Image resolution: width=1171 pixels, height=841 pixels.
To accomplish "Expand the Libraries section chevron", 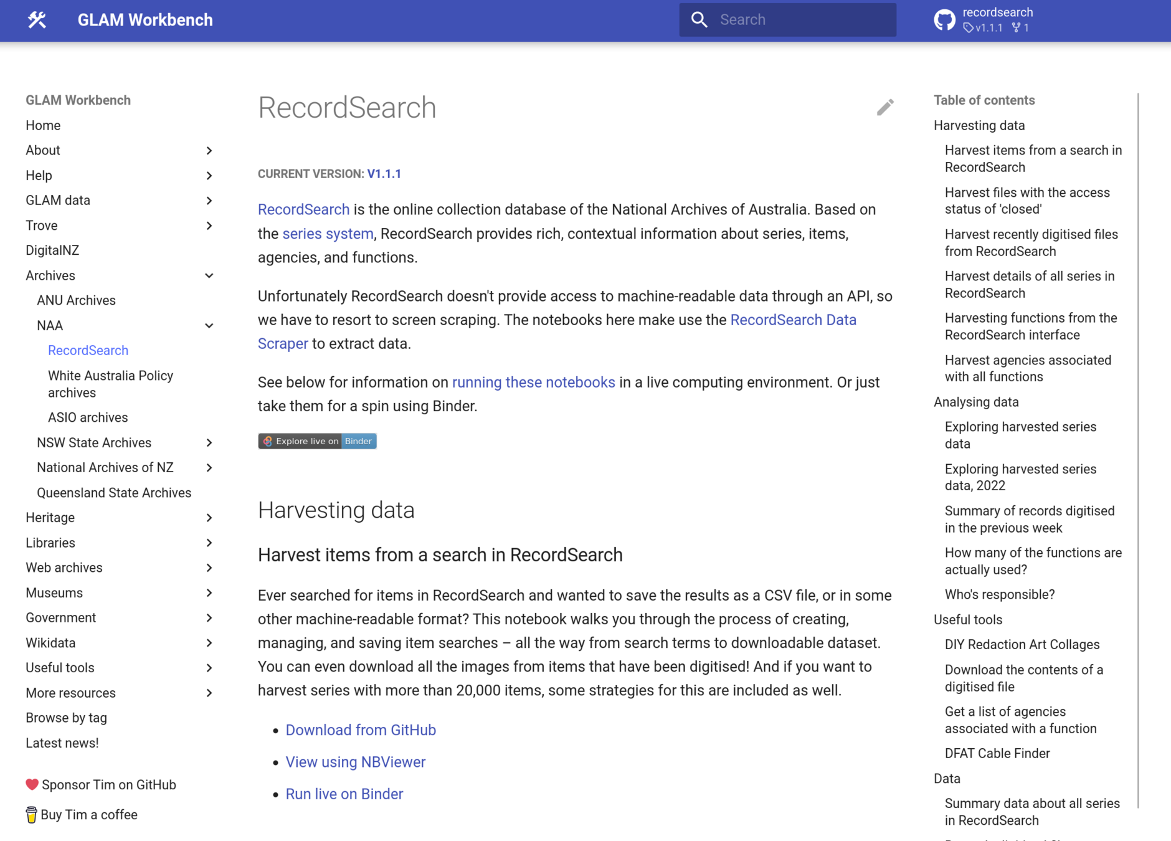I will pos(209,543).
